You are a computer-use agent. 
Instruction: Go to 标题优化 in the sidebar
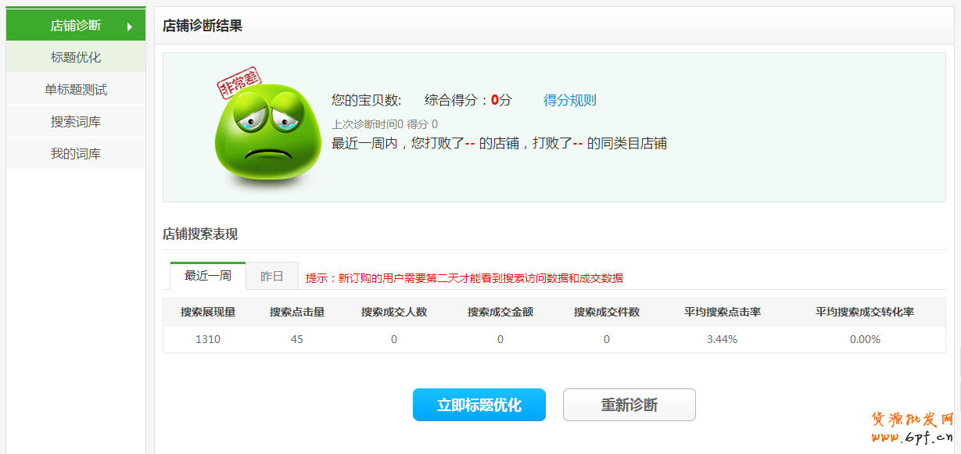(76, 58)
